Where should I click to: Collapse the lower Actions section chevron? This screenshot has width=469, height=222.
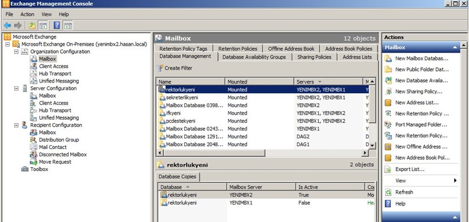point(454,217)
